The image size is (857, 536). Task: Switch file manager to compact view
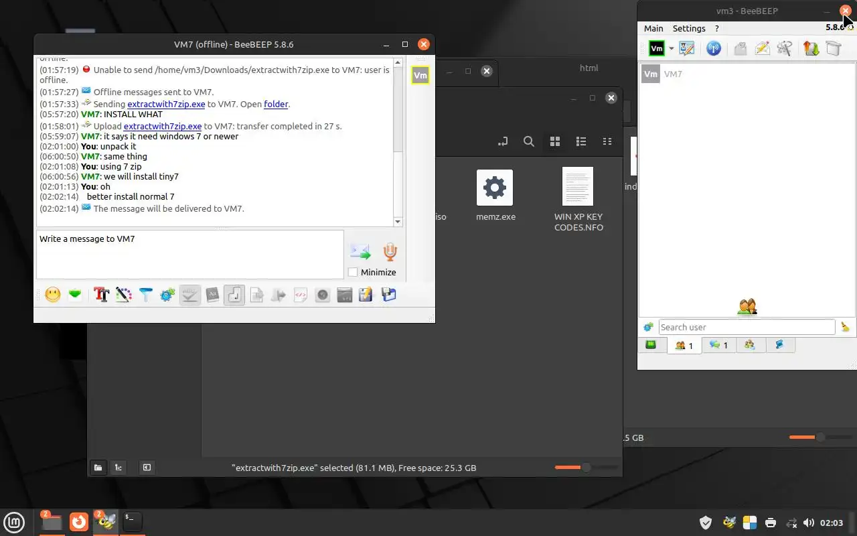pyautogui.click(x=607, y=141)
